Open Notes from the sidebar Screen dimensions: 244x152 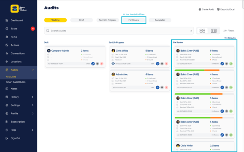(x=14, y=89)
